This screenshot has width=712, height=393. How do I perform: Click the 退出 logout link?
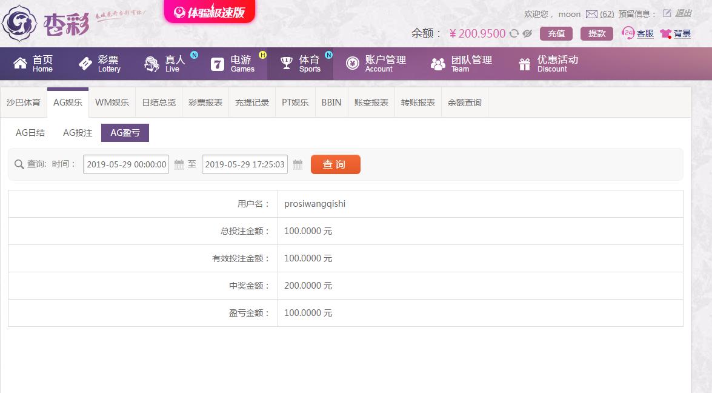point(684,13)
